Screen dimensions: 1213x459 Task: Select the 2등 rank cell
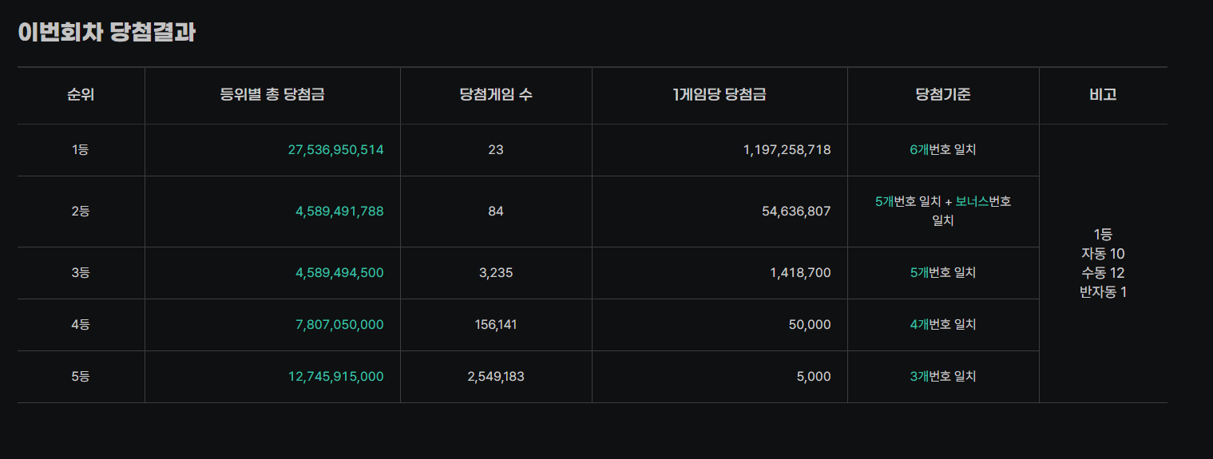coord(81,212)
